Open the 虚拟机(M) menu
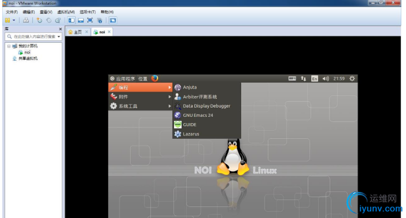Image resolution: width=406 pixels, height=218 pixels. tap(66, 12)
